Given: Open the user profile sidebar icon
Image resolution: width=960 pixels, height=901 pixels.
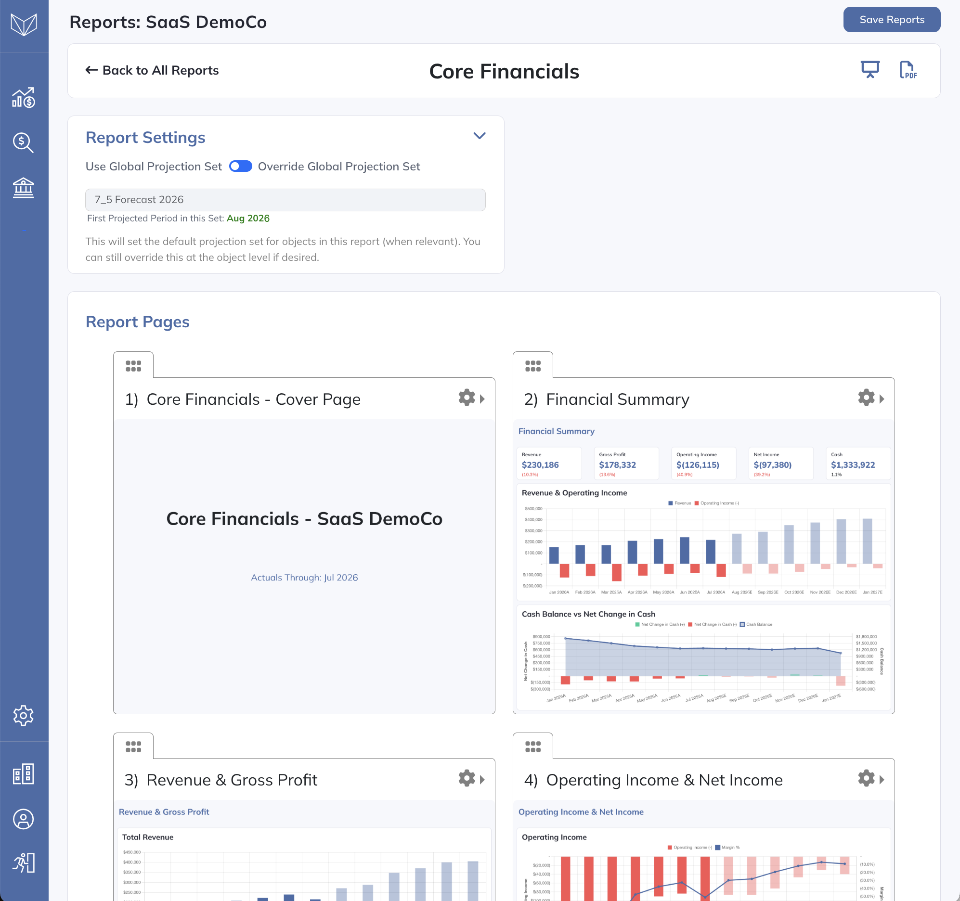Looking at the screenshot, I should 23,819.
